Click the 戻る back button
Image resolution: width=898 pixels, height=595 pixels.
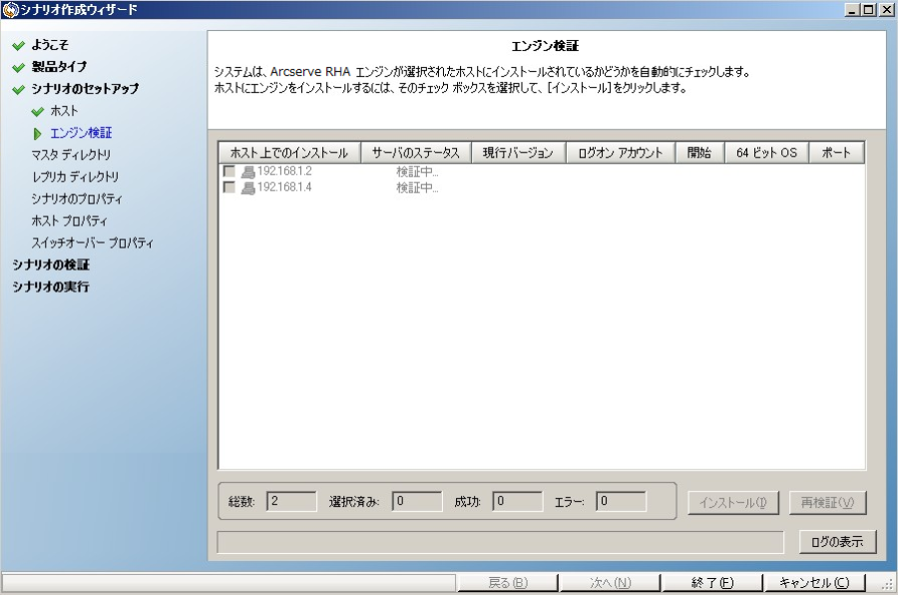point(508,583)
